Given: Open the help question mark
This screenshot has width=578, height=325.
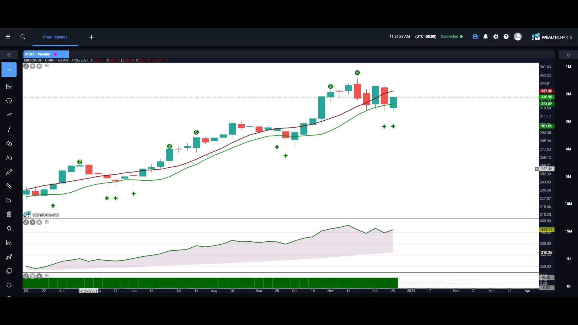Looking at the screenshot, I should point(506,37).
